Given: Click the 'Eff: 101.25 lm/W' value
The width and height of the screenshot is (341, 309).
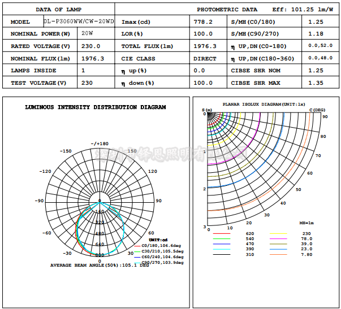Looking at the screenshot, I should click(x=303, y=10).
